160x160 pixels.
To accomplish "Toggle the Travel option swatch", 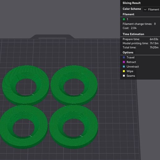I will [124, 57].
